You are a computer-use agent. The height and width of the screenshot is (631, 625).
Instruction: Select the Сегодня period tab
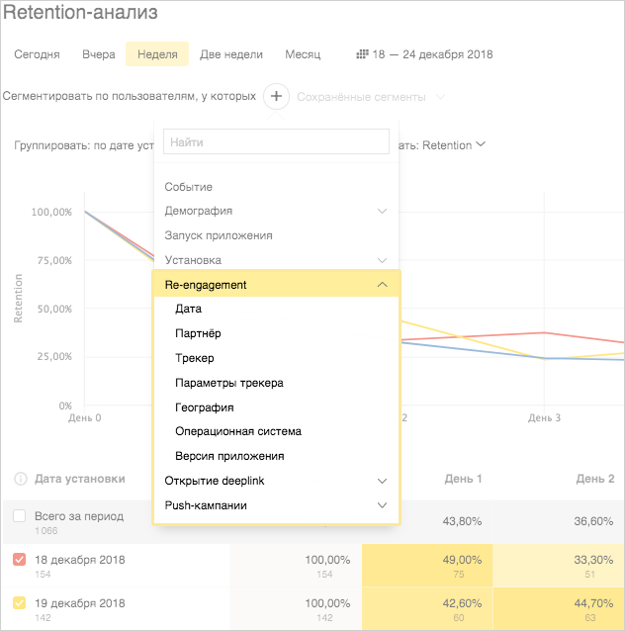point(37,54)
